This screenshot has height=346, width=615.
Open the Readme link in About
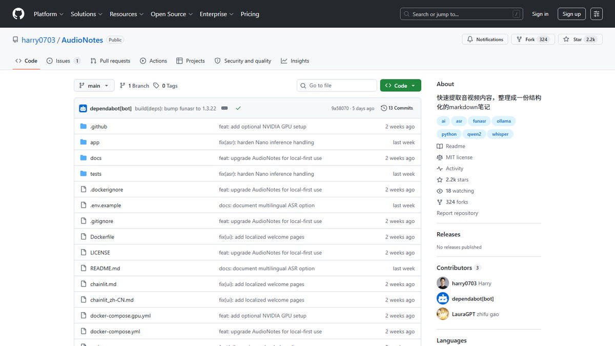point(451,146)
